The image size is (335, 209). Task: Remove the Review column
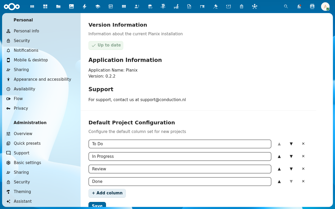point(303,169)
